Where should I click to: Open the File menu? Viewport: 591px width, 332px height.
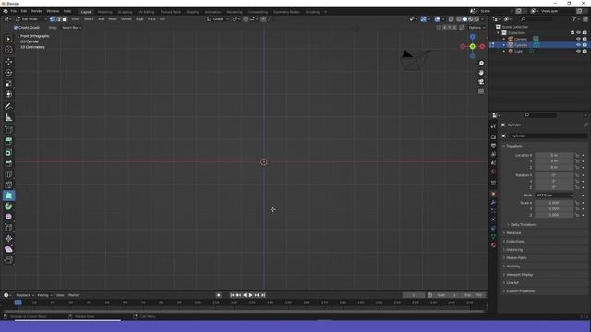[x=14, y=11]
